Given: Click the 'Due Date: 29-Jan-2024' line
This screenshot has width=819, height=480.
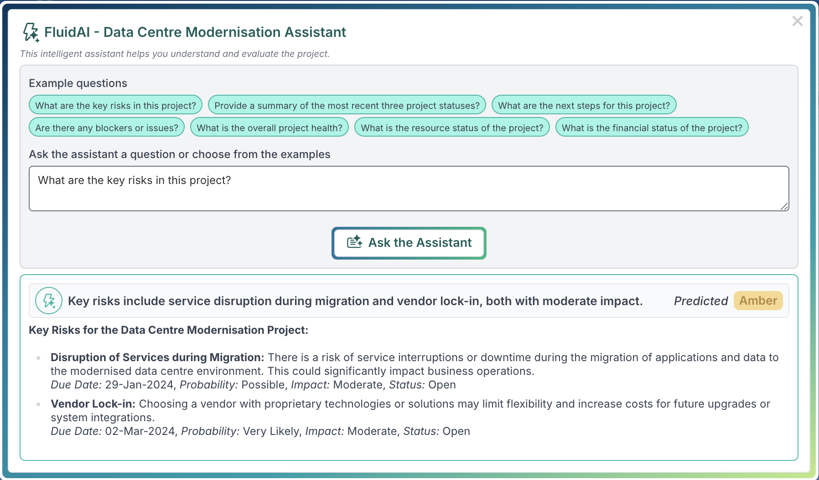Looking at the screenshot, I should tap(253, 385).
